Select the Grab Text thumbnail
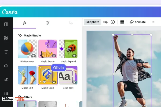This screenshot has width=161, height=107. [68, 75]
